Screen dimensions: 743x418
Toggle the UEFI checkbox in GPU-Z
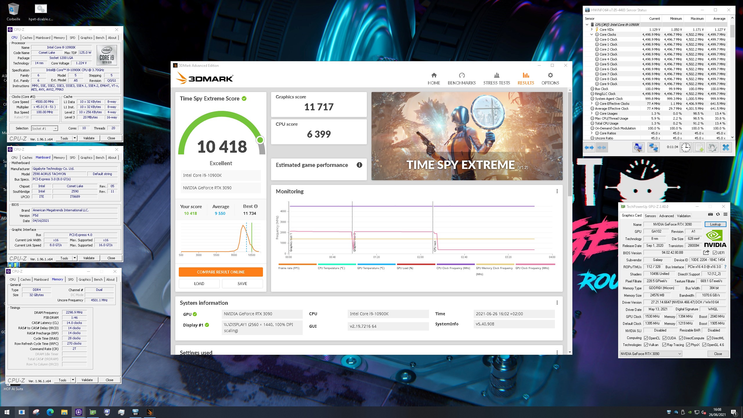point(715,253)
